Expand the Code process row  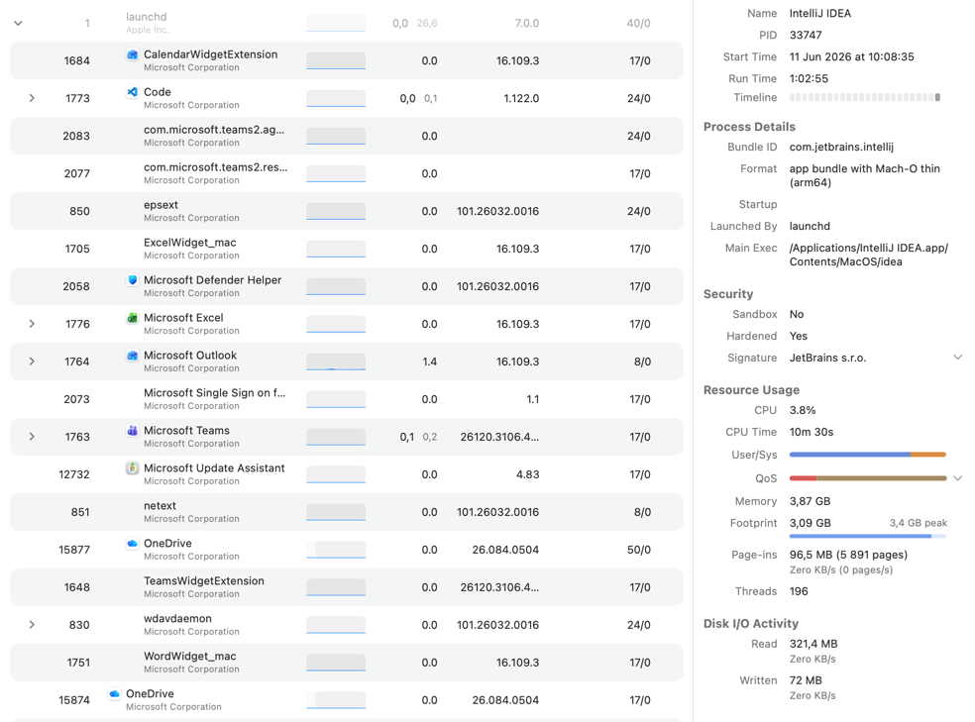32,98
